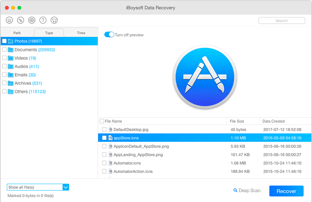Click the Videos folder icon

[x=11, y=58]
